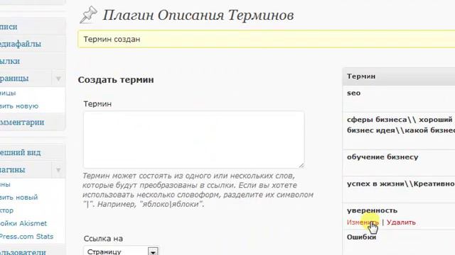Select the успех в жизни term
This screenshot has width=455, height=255.
pyautogui.click(x=400, y=184)
